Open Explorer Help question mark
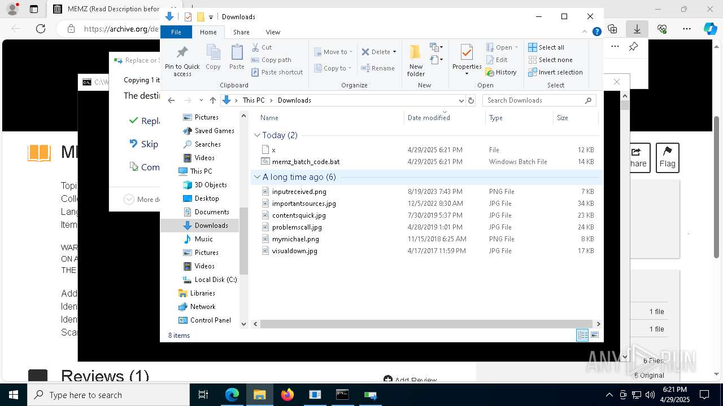 pyautogui.click(x=596, y=32)
